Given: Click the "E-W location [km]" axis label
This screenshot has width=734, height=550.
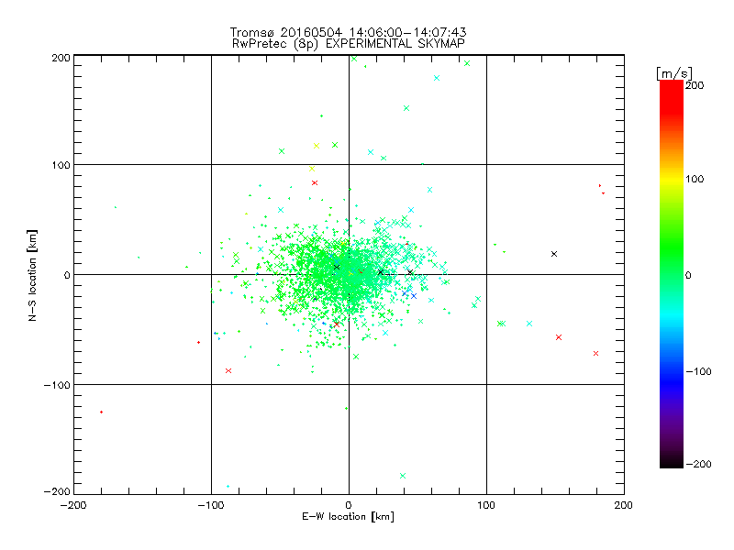Looking at the screenshot, I should tap(348, 517).
